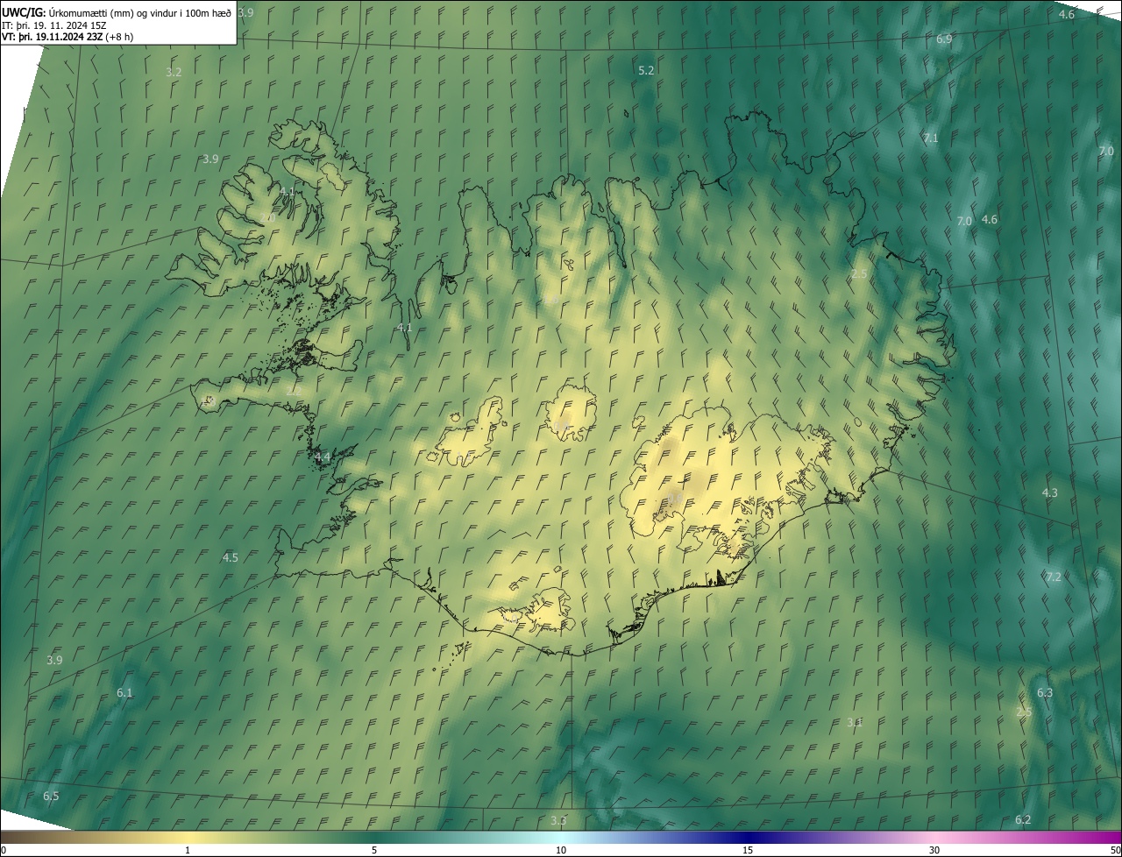Click the 3.2 value label
This screenshot has height=857, width=1122.
tap(174, 72)
